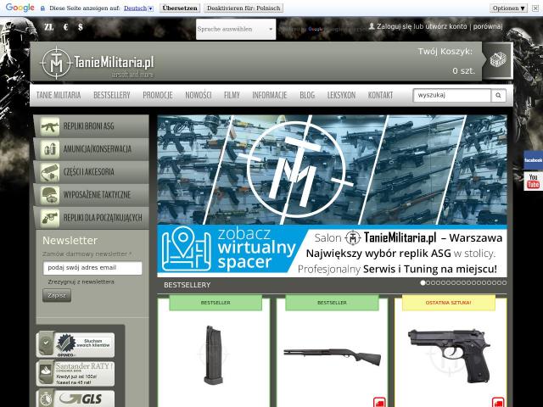Click the Opineo badge
Screen dimensions: 543x407
(76, 345)
